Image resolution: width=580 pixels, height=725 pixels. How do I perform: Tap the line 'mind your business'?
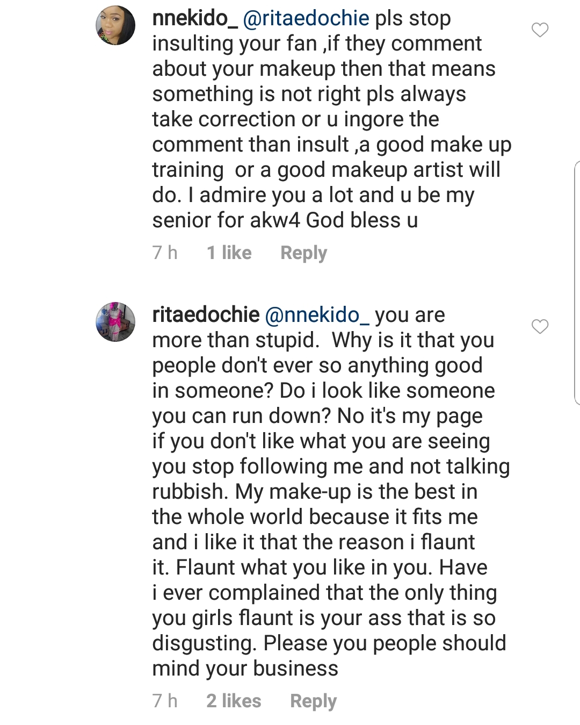pyautogui.click(x=245, y=669)
